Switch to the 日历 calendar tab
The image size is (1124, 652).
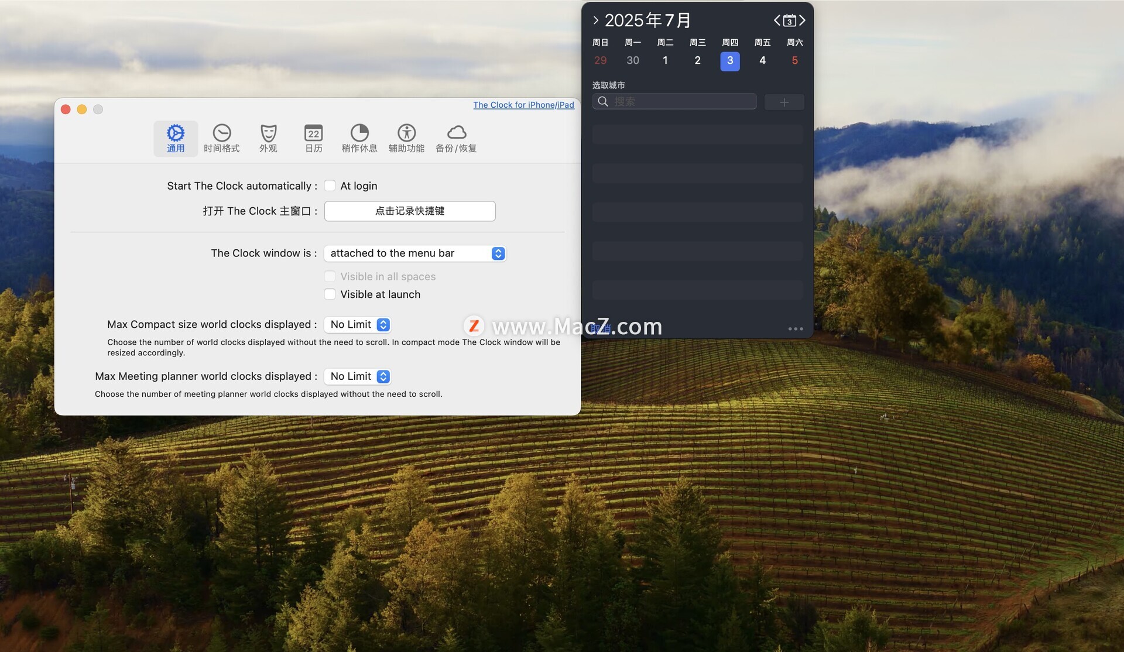click(314, 139)
